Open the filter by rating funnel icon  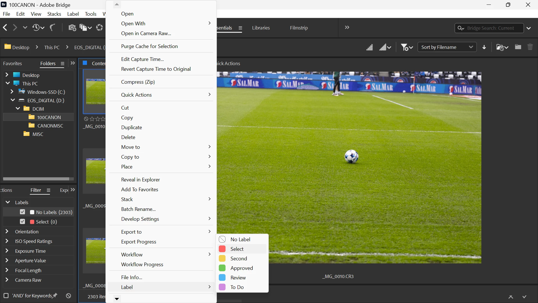pyautogui.click(x=407, y=47)
